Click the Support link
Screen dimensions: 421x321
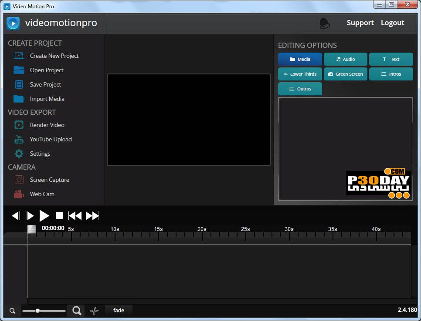360,23
